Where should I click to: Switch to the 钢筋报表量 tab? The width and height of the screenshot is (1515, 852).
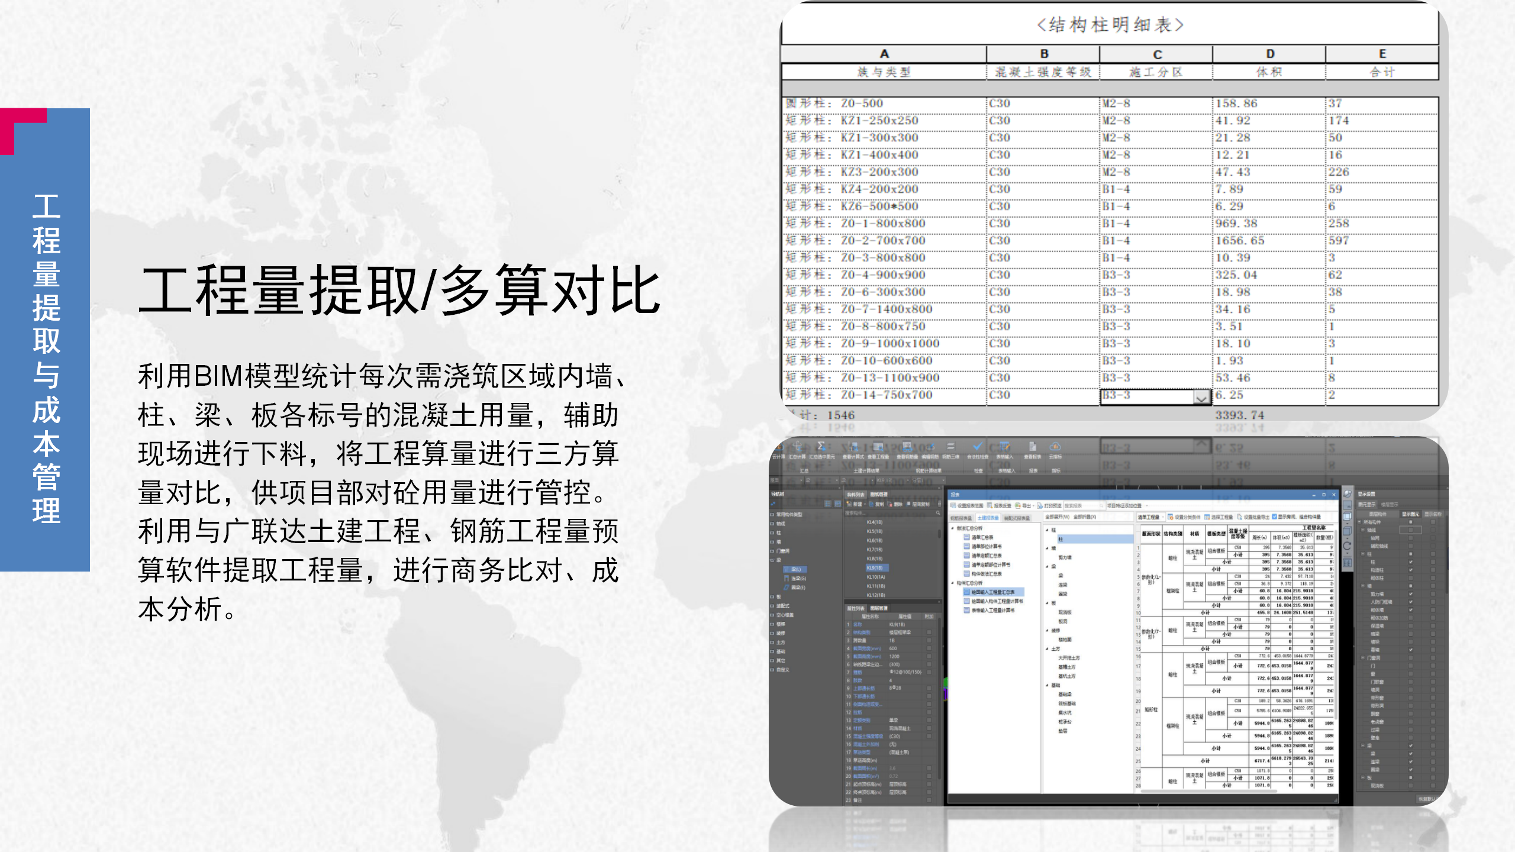pyautogui.click(x=960, y=517)
